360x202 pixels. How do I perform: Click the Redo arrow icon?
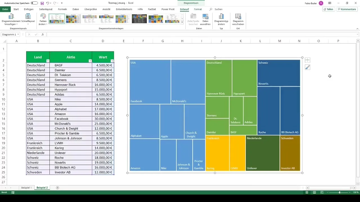coord(55,3)
